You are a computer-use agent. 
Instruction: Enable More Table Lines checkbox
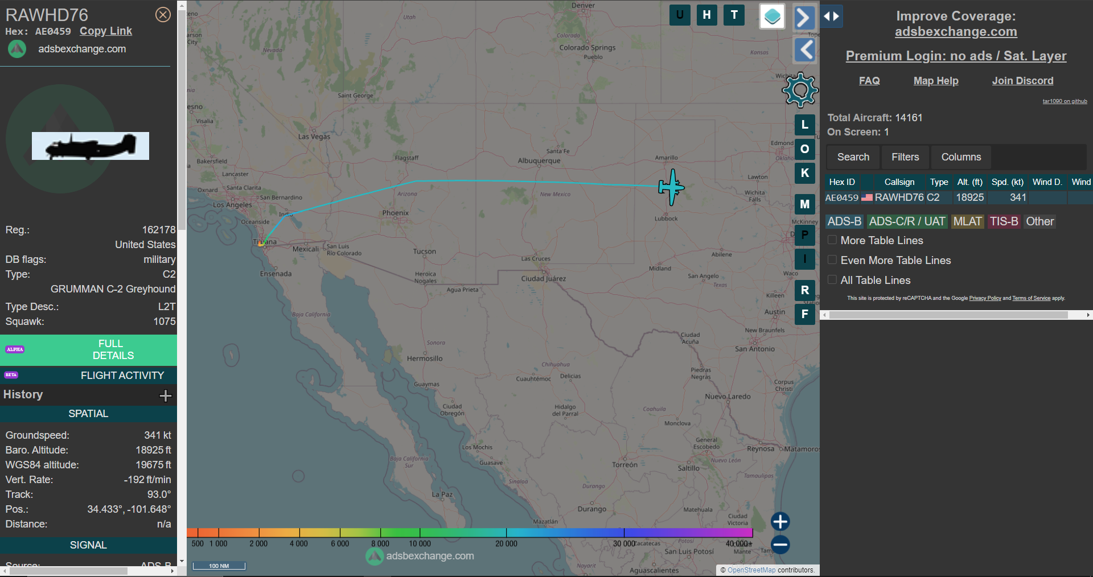tap(832, 240)
